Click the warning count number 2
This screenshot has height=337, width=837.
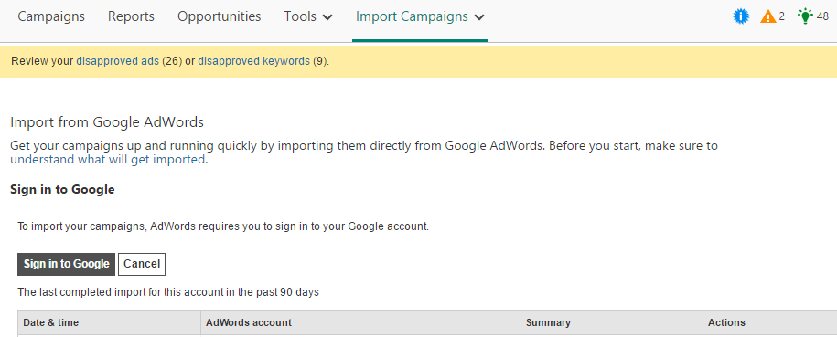(x=782, y=16)
